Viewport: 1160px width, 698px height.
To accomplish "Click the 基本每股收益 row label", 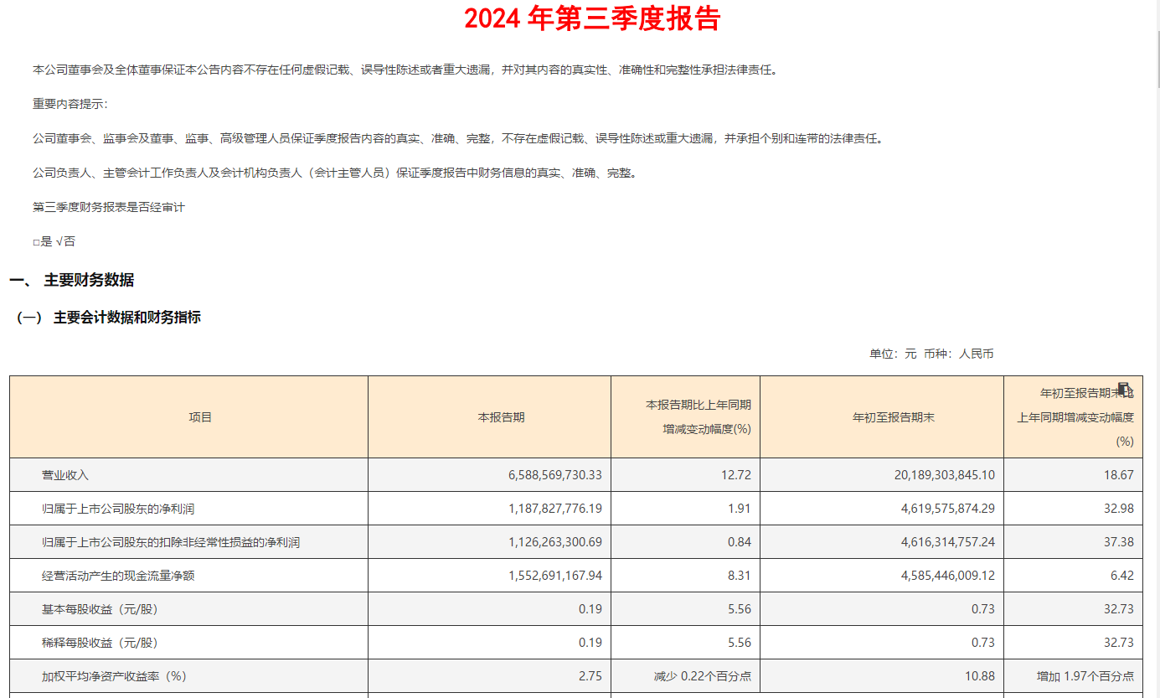I will click(100, 609).
